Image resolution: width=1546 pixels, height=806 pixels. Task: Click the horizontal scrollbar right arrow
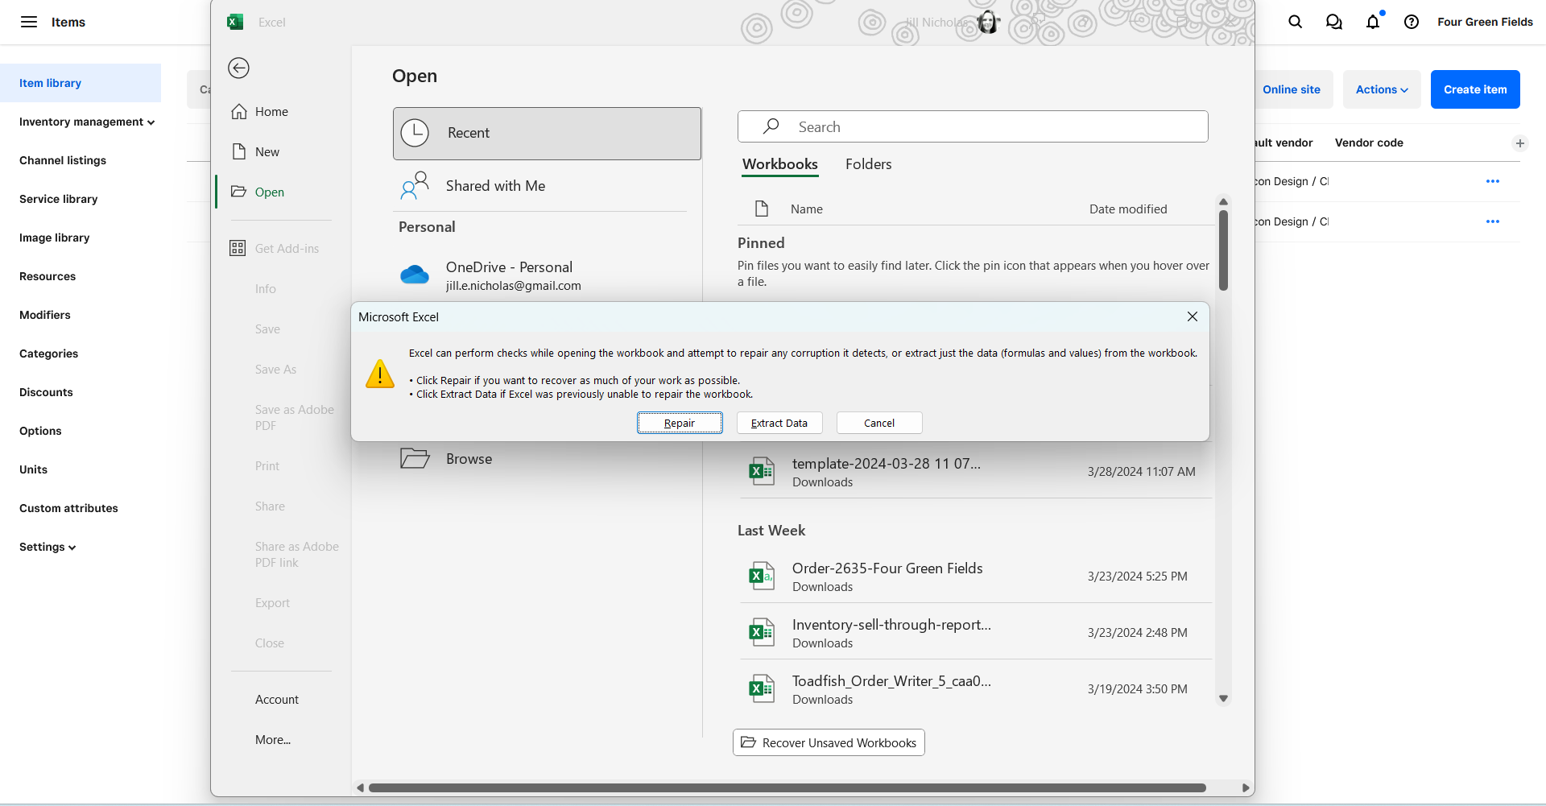click(x=1246, y=787)
